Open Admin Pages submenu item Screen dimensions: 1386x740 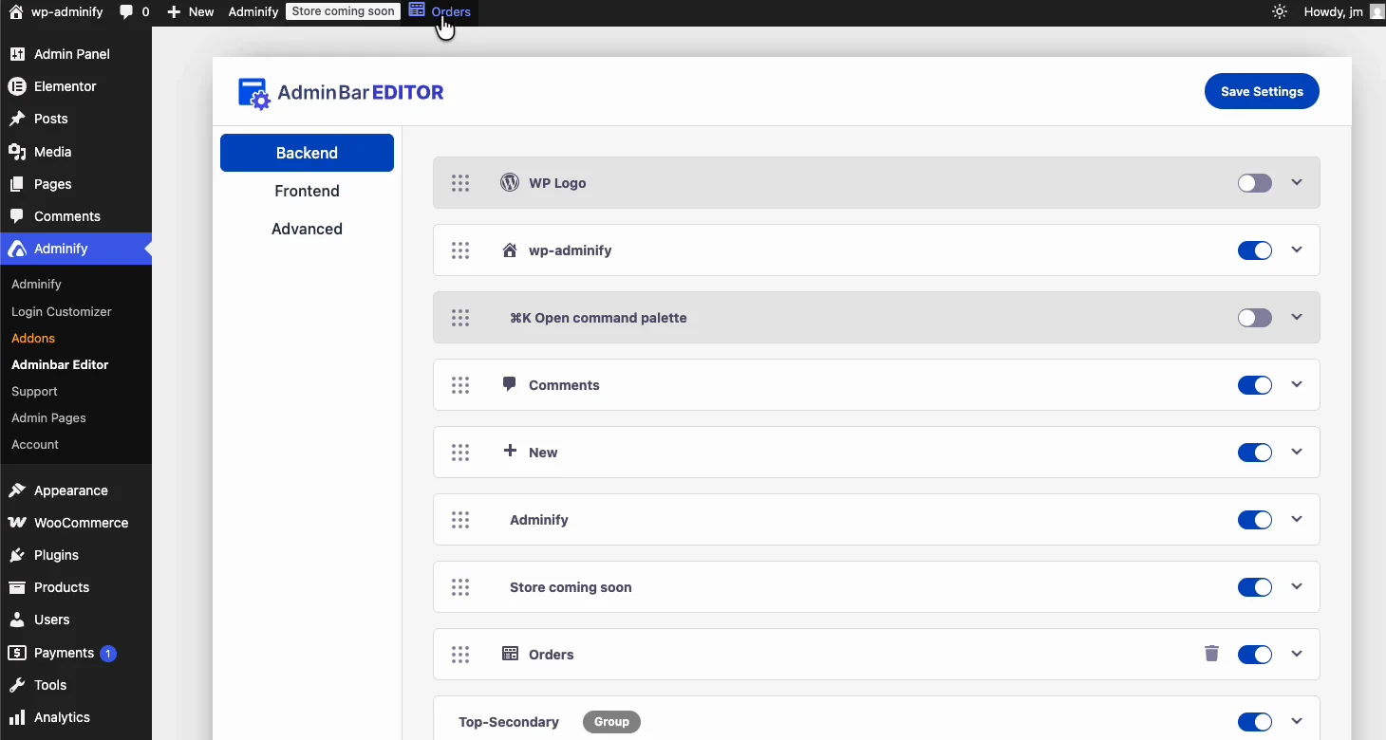tap(49, 417)
